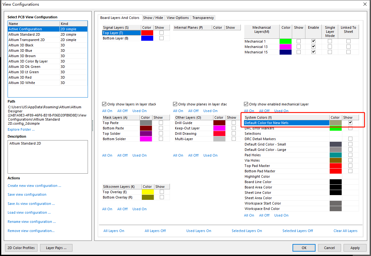
Task: Change Mechanical 13 magenta color swatch
Action: coord(286,47)
